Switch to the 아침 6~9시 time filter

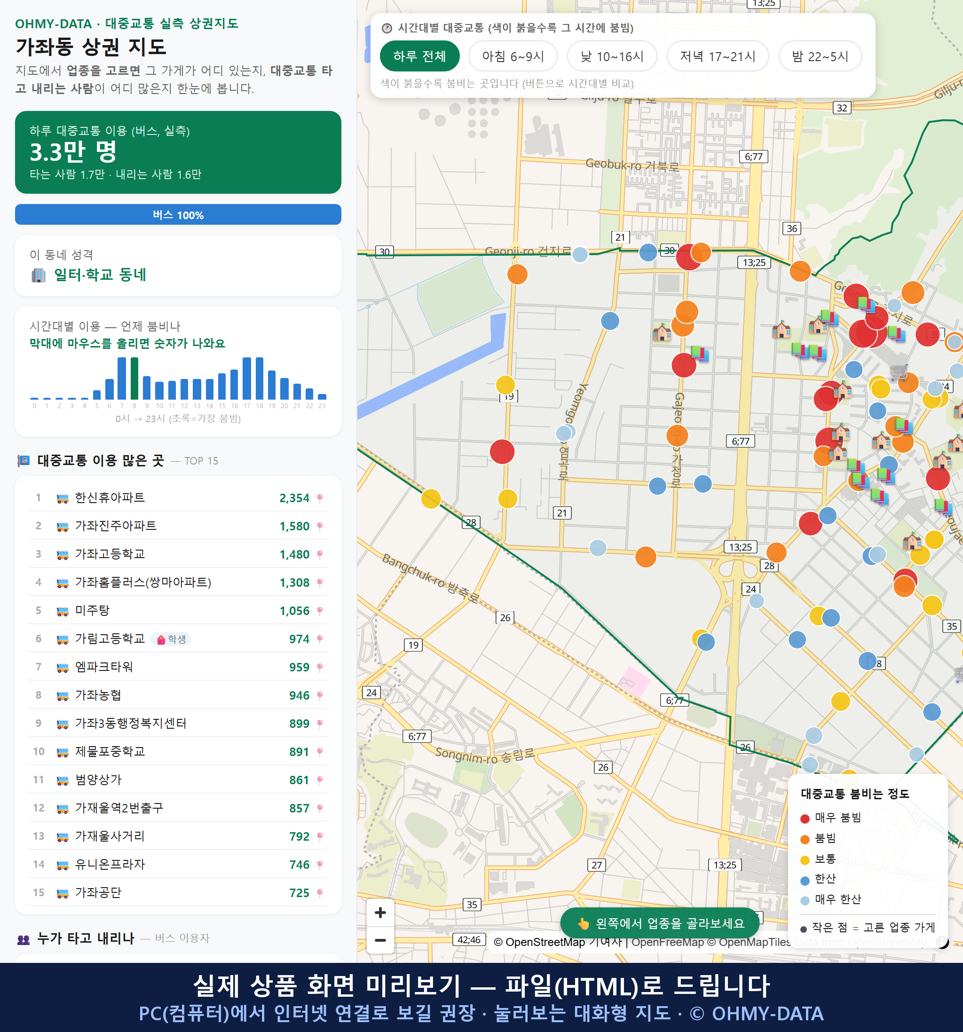point(513,56)
